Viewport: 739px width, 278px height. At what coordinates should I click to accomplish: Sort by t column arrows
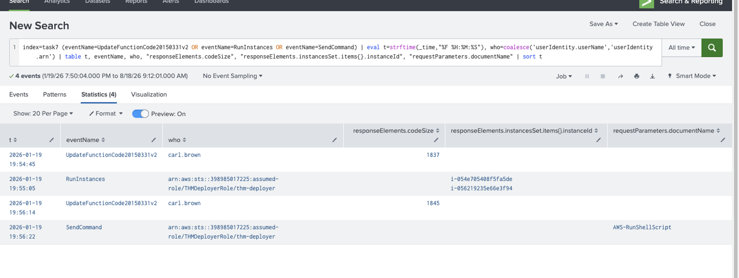[x=15, y=140]
